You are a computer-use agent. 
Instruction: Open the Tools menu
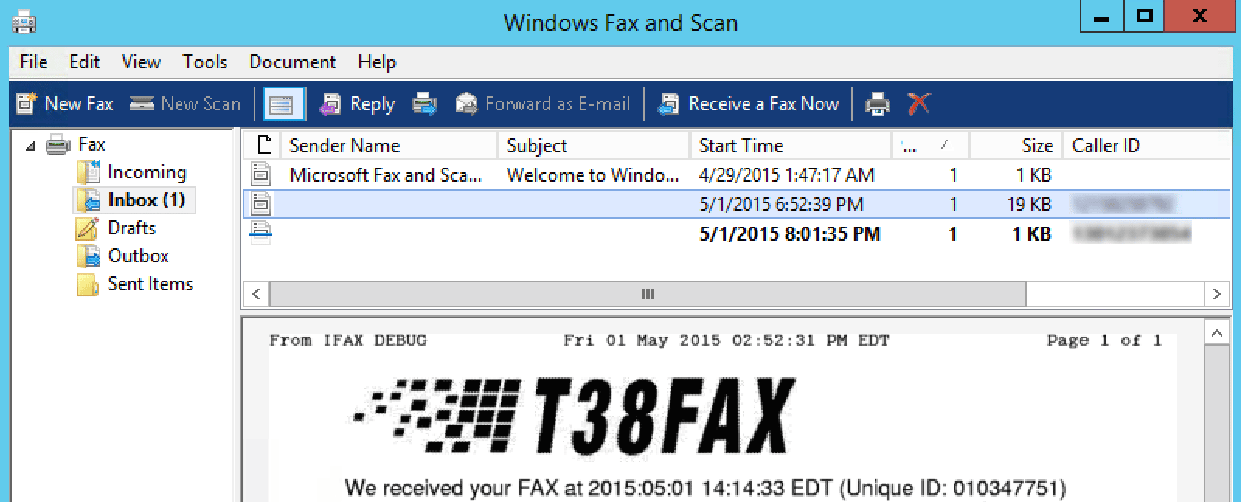[205, 62]
